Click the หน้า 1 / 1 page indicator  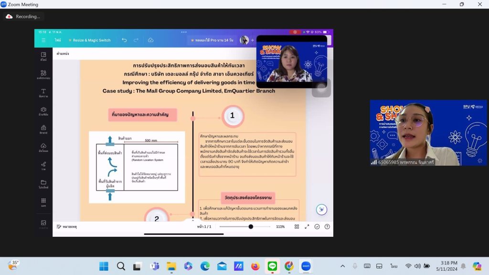point(204,227)
